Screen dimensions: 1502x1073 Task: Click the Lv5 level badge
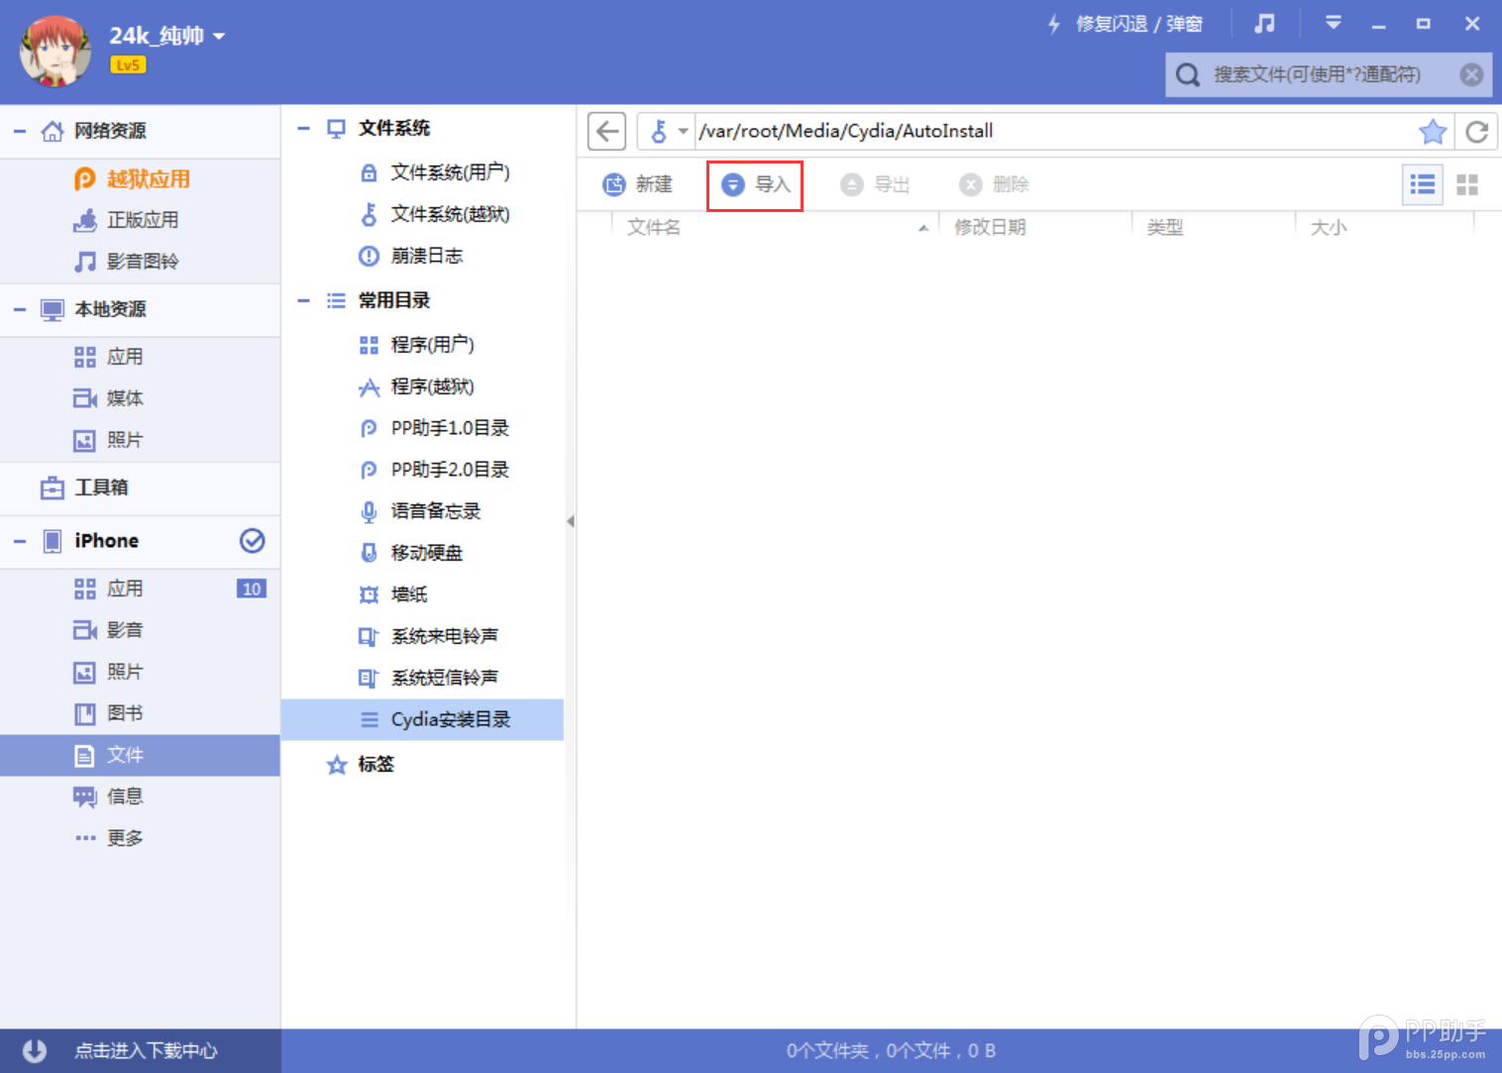(x=128, y=64)
